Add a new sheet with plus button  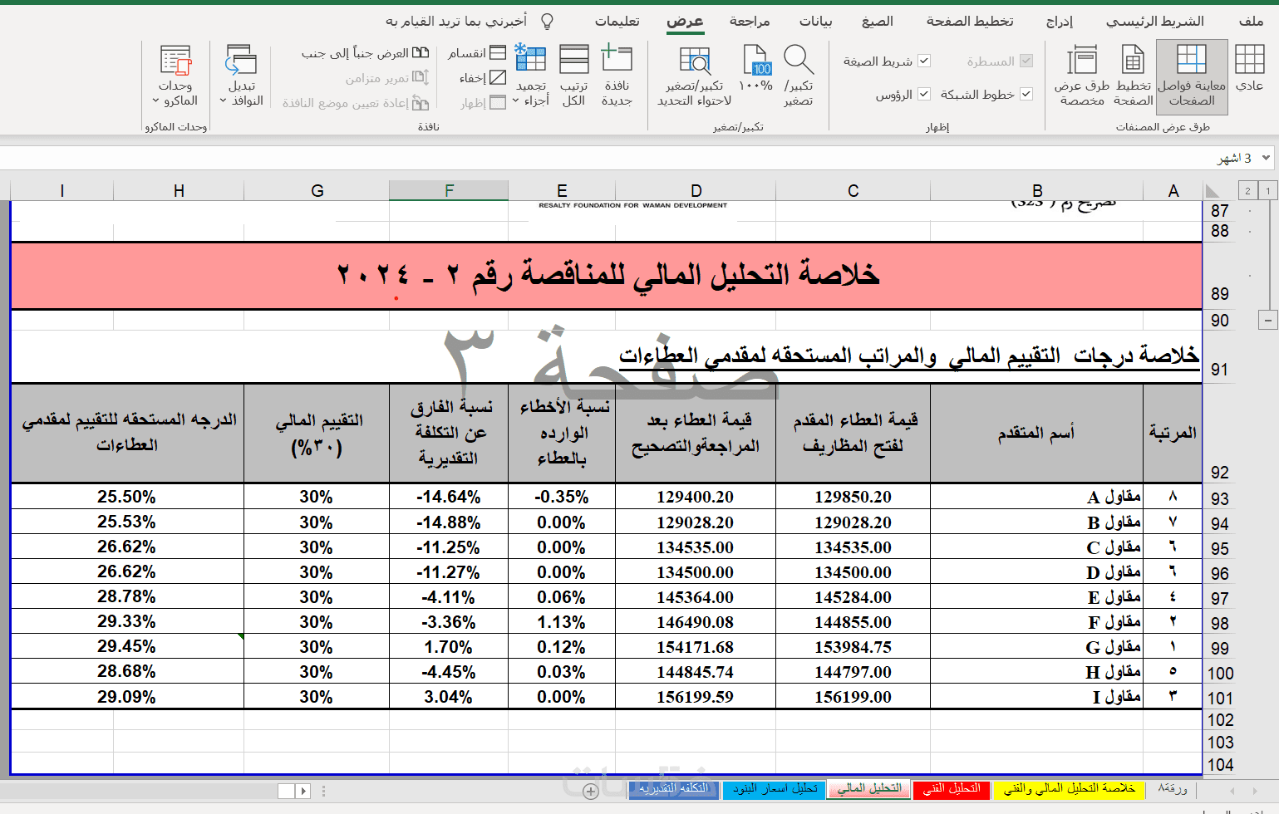pos(591,792)
